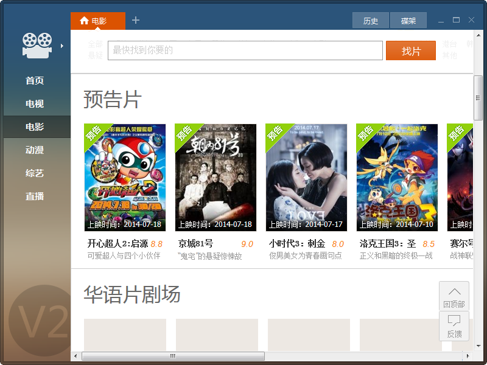The width and height of the screenshot is (487, 365).
Task: Click description 俊男美女为青春画句点
Action: (306, 255)
